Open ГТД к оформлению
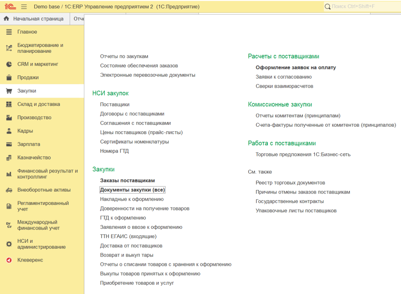Viewport: 401px width, 294px height. (123, 218)
